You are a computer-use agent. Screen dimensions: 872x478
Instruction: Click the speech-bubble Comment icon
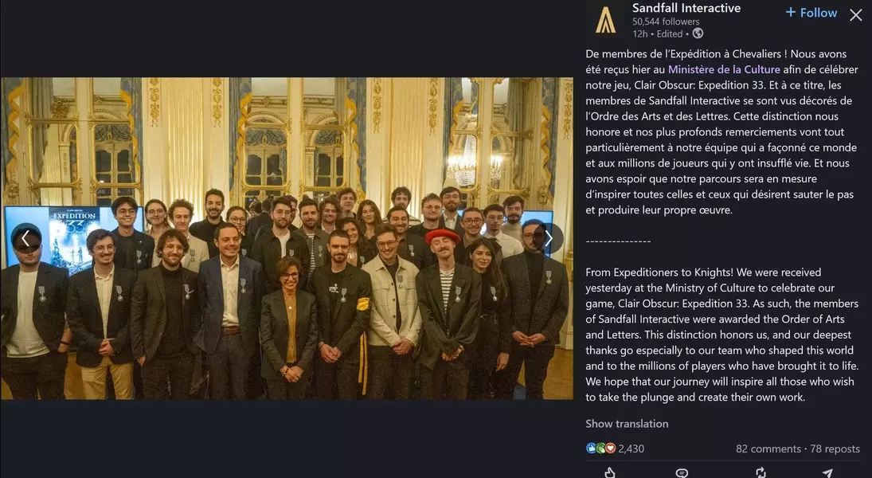pyautogui.click(x=682, y=472)
